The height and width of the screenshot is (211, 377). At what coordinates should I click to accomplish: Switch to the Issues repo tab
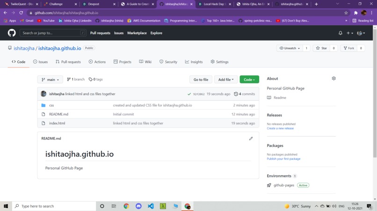click(x=40, y=62)
